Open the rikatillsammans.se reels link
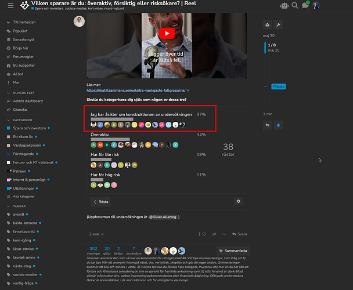The height and width of the screenshot is (290, 353). click(x=136, y=90)
